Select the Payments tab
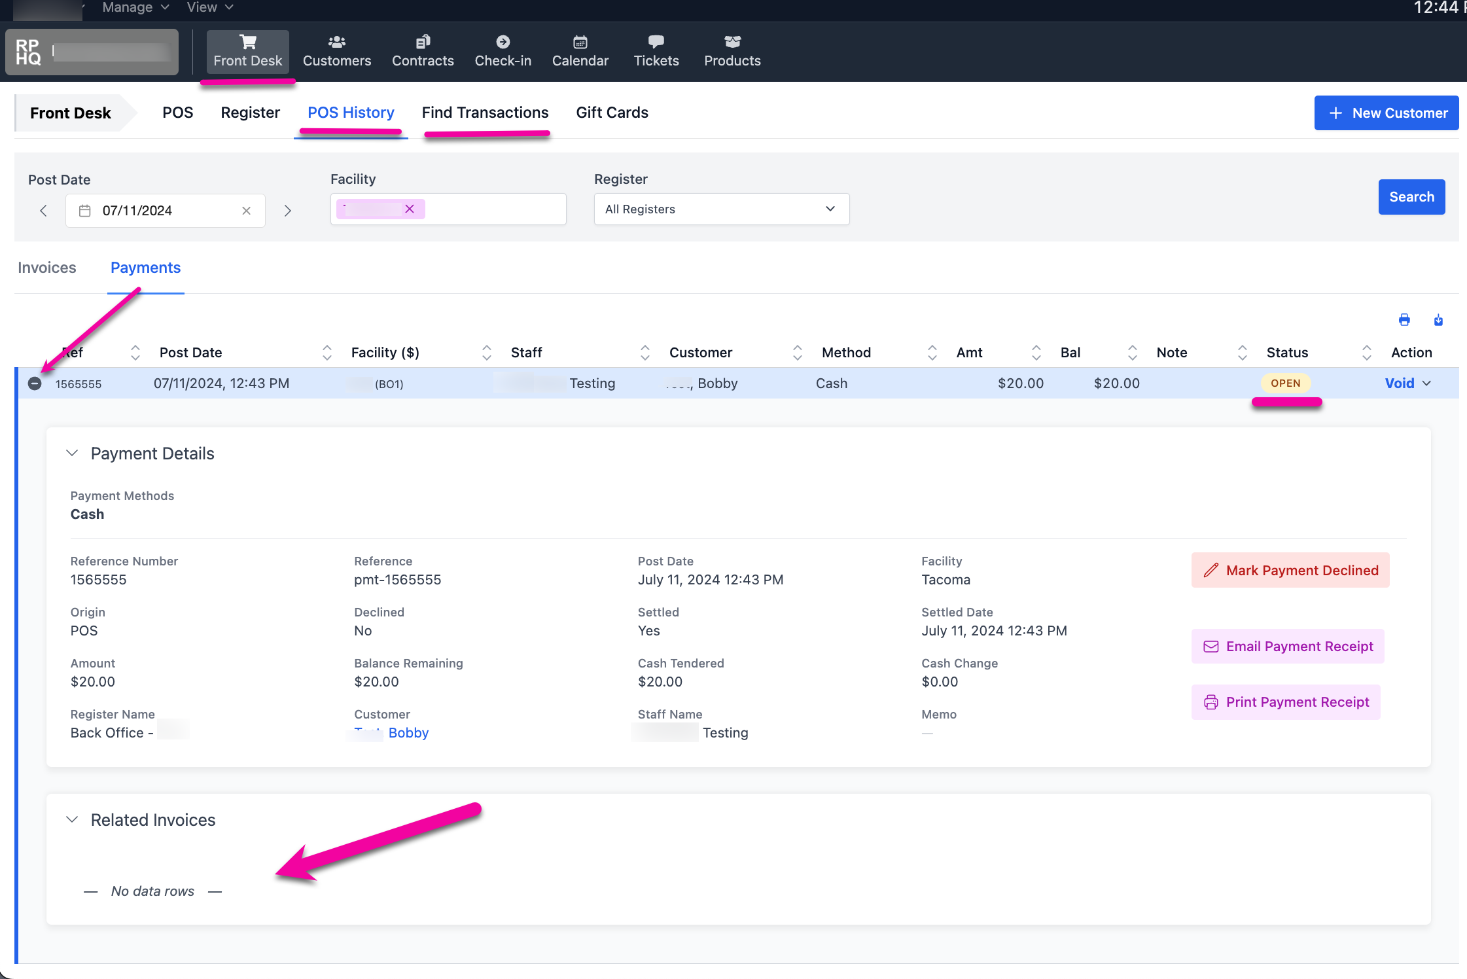 pyautogui.click(x=145, y=268)
